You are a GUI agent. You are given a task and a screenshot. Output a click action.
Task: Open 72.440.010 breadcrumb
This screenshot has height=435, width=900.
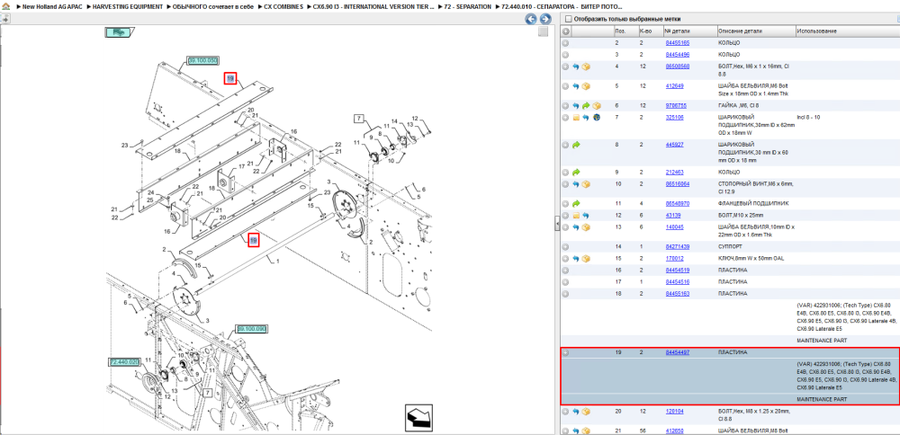[561, 6]
